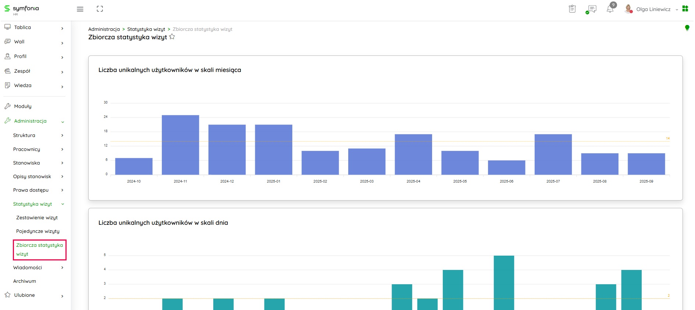
Task: Open the chat messages icon
Action: coord(591,9)
